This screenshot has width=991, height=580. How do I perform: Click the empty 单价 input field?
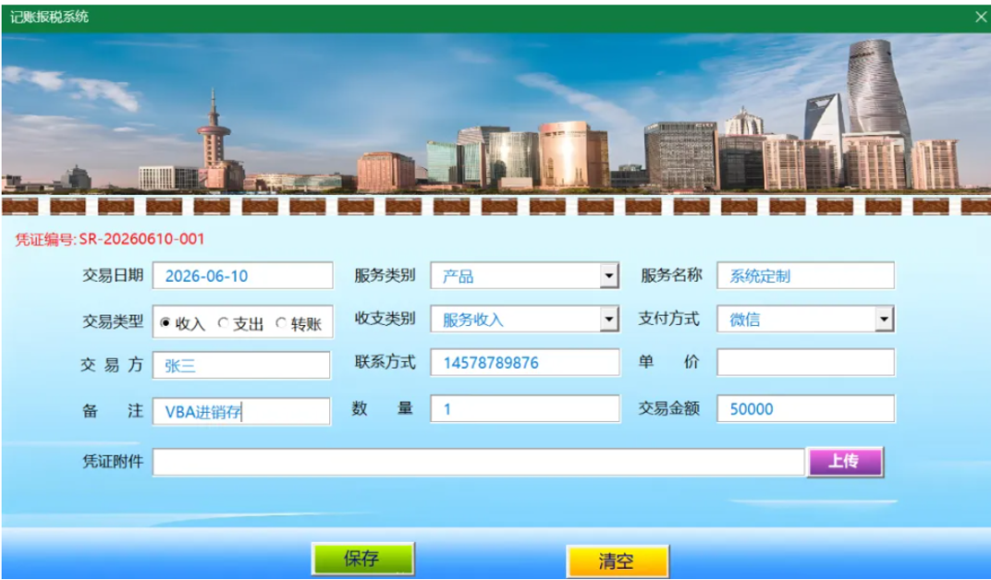click(806, 363)
